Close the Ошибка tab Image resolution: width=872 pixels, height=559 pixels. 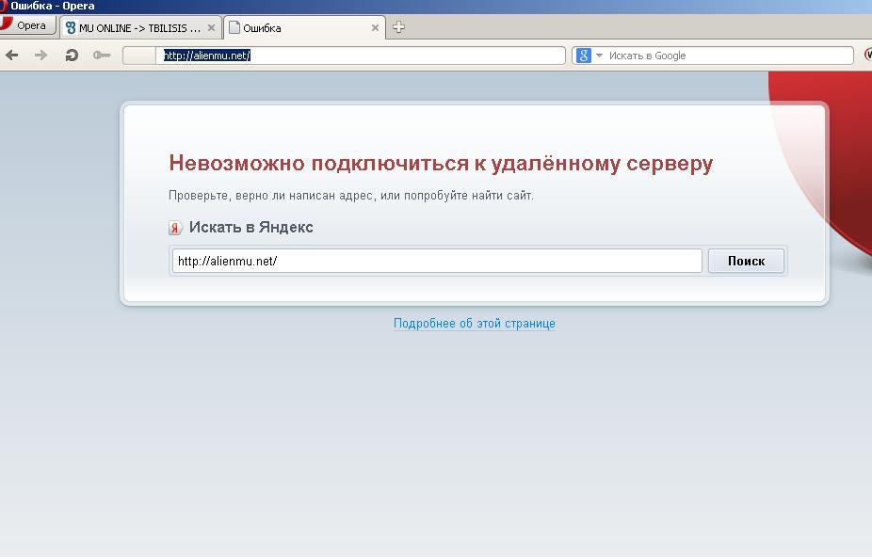(375, 28)
